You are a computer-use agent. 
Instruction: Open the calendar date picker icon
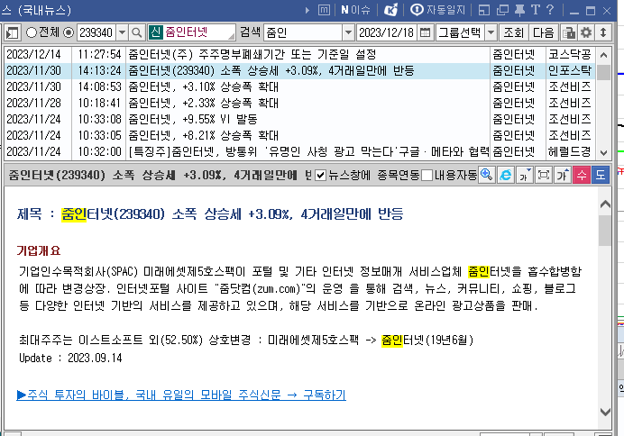pyautogui.click(x=425, y=32)
